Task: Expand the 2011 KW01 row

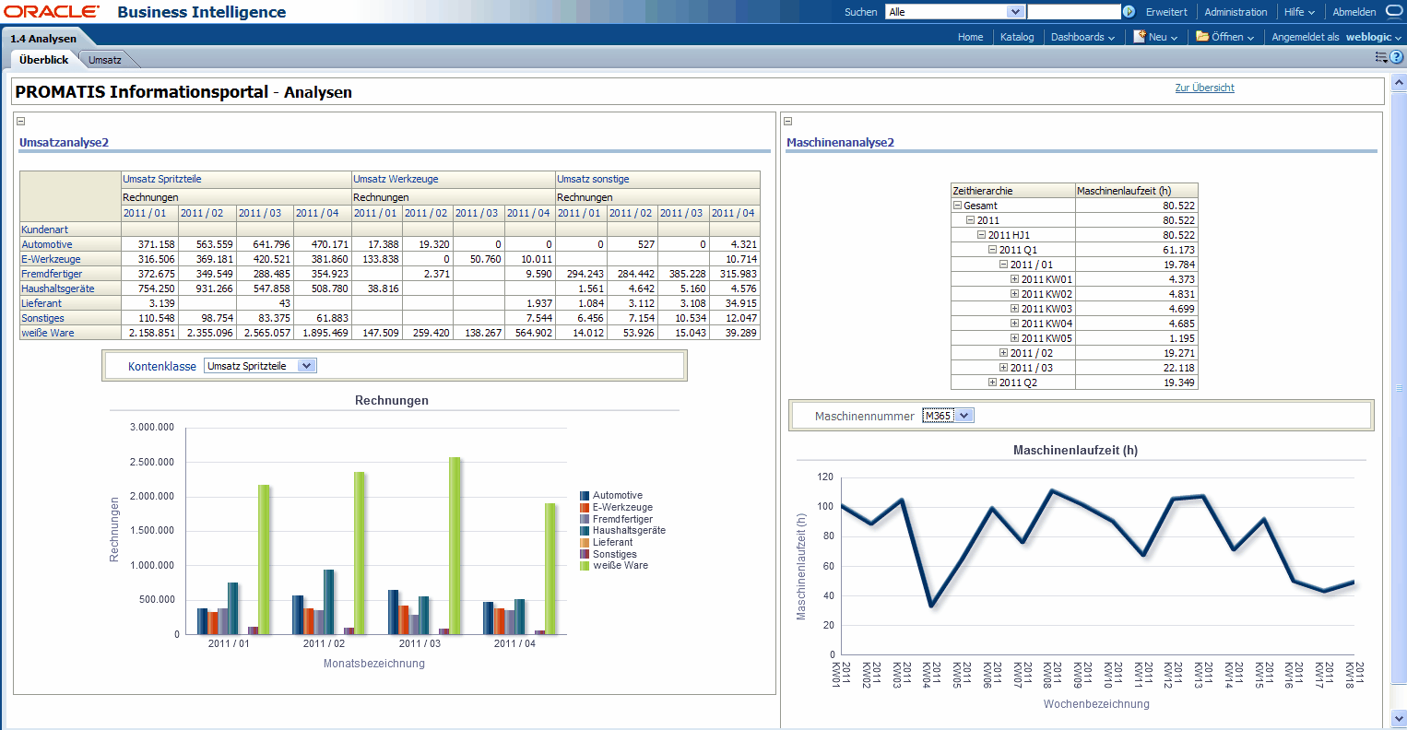Action: coord(1014,279)
